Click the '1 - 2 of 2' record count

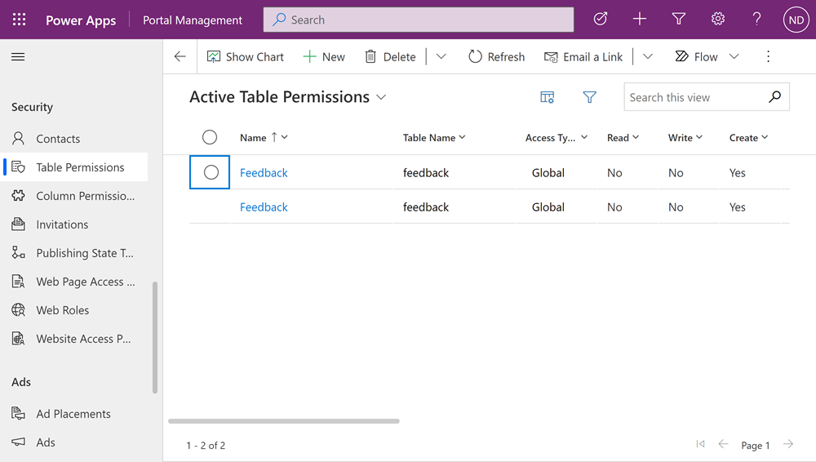pyautogui.click(x=206, y=446)
